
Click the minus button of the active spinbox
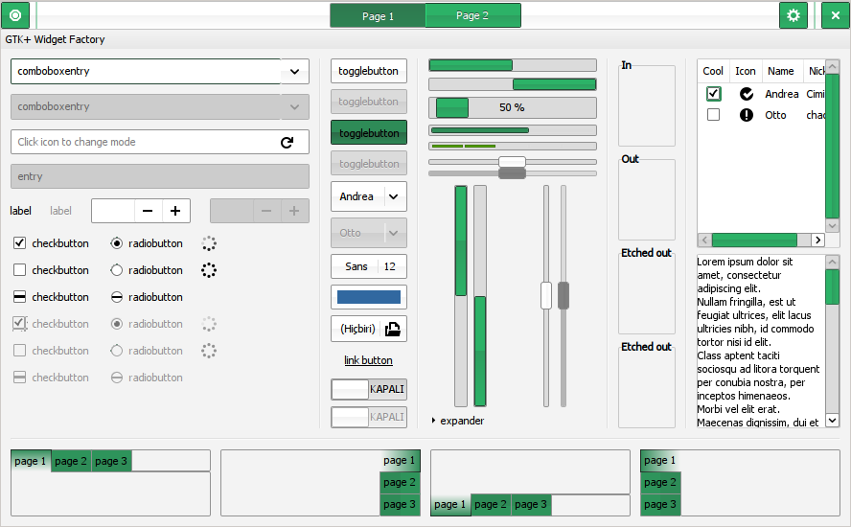point(148,211)
